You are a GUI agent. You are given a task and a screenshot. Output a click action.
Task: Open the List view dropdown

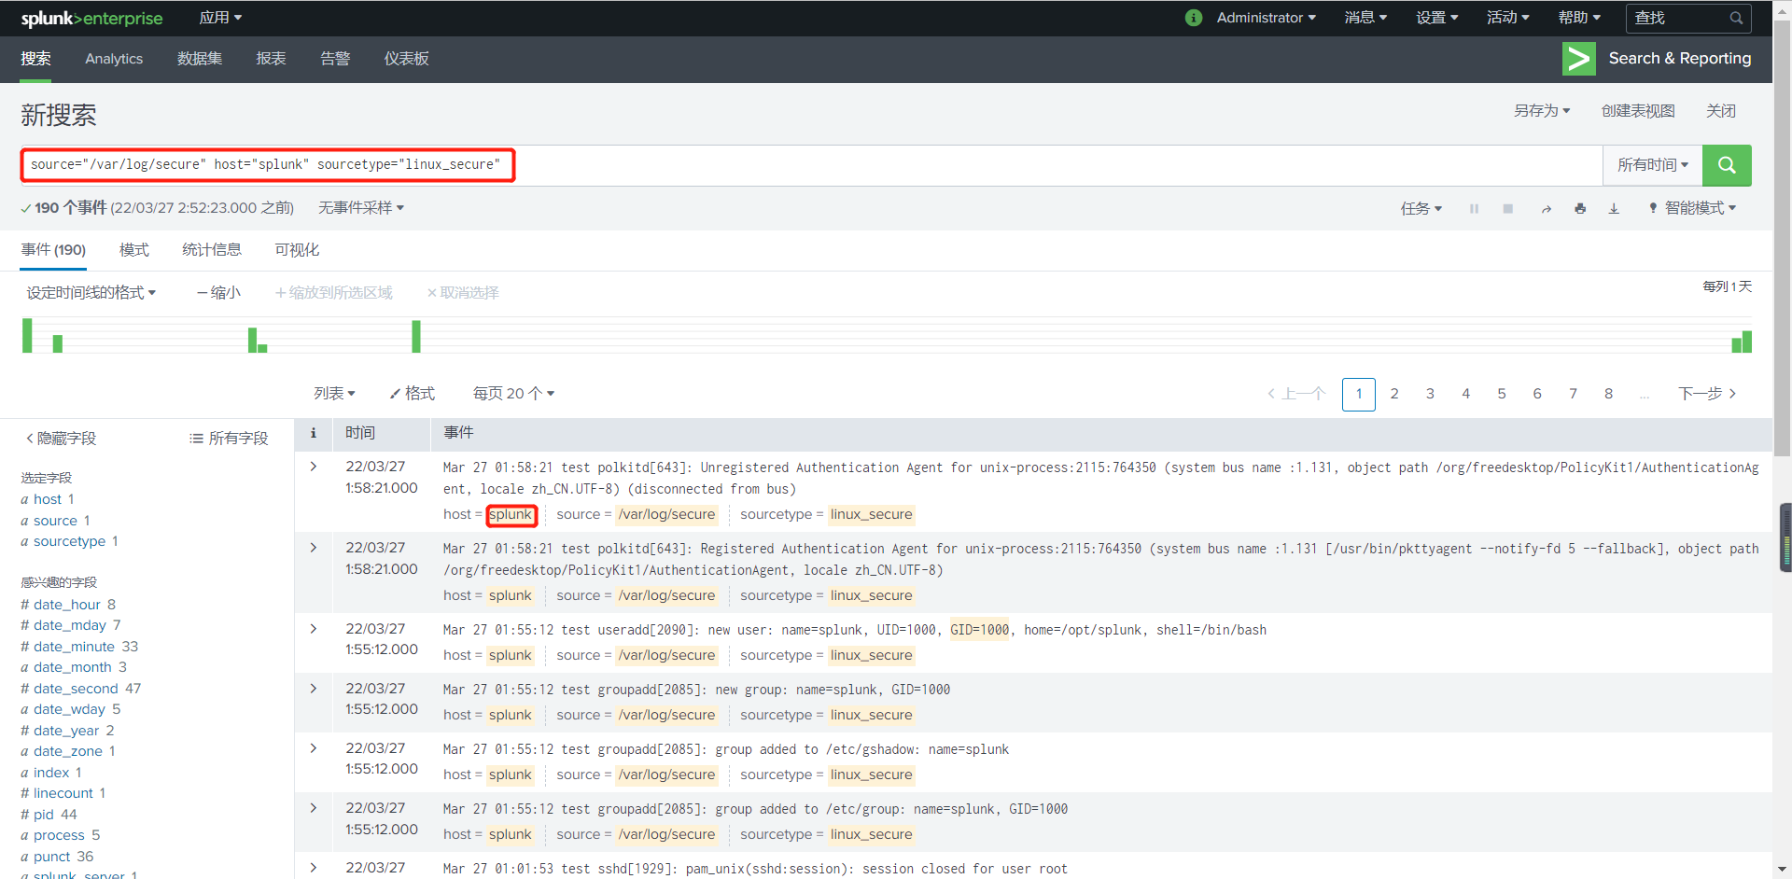[334, 394]
